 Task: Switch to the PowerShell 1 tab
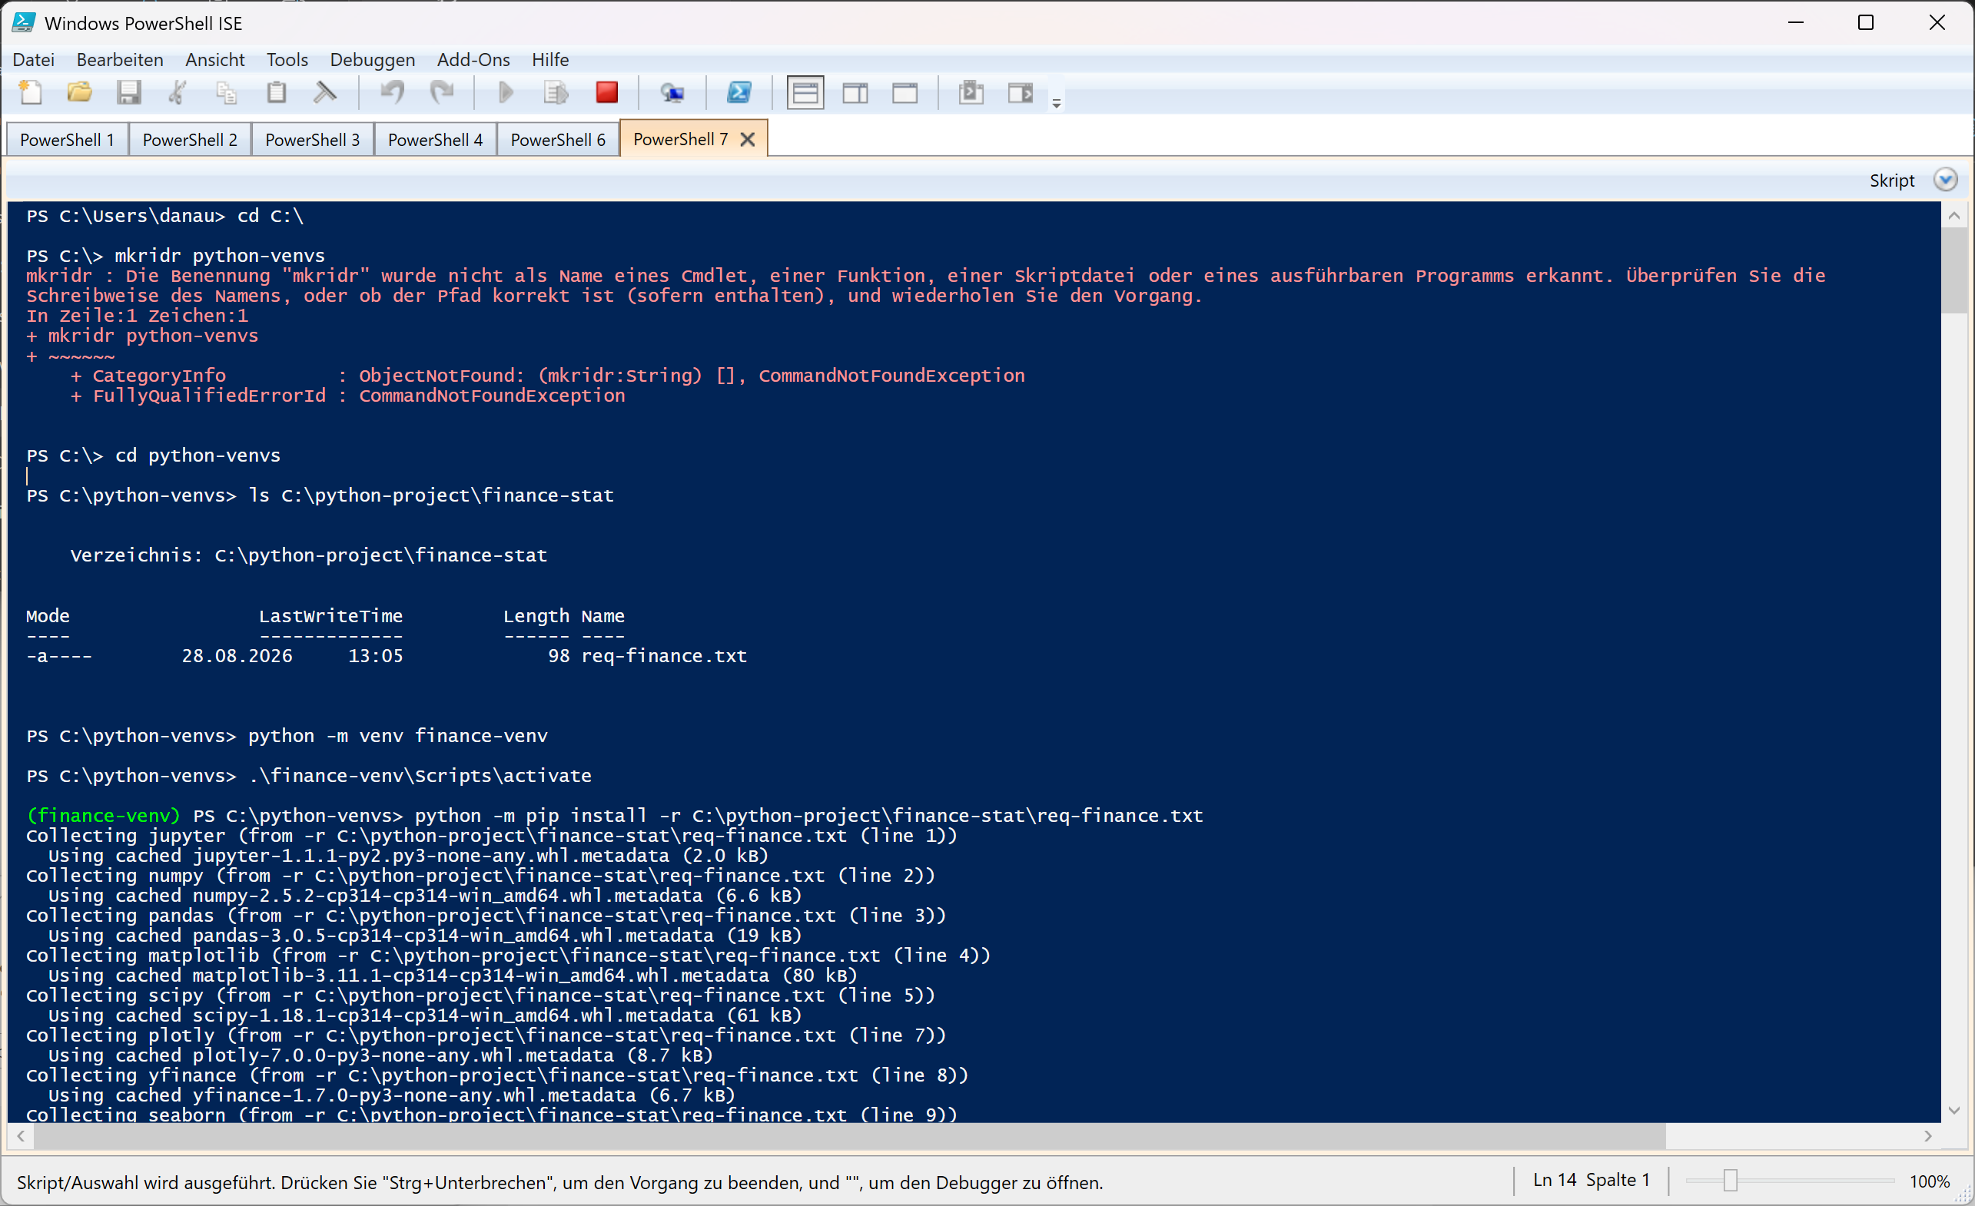pos(68,140)
